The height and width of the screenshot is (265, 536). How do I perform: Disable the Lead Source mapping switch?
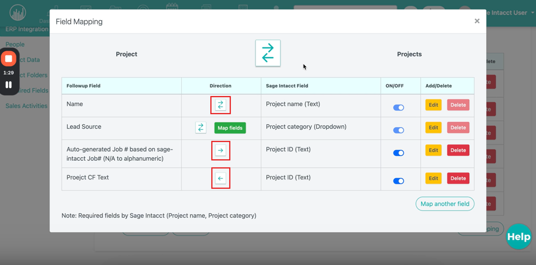398,130
